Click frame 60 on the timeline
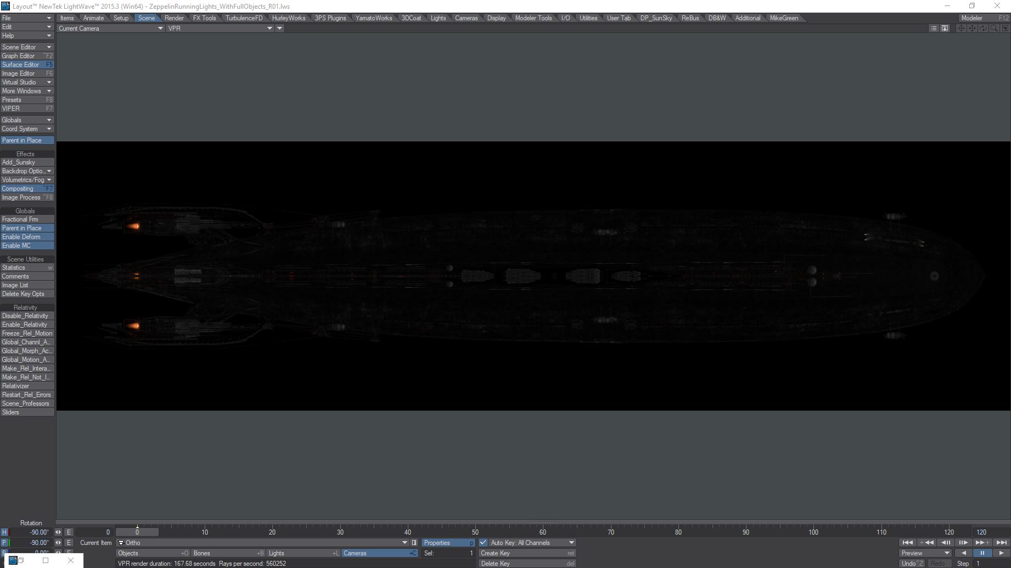This screenshot has height=568, width=1011. click(543, 532)
